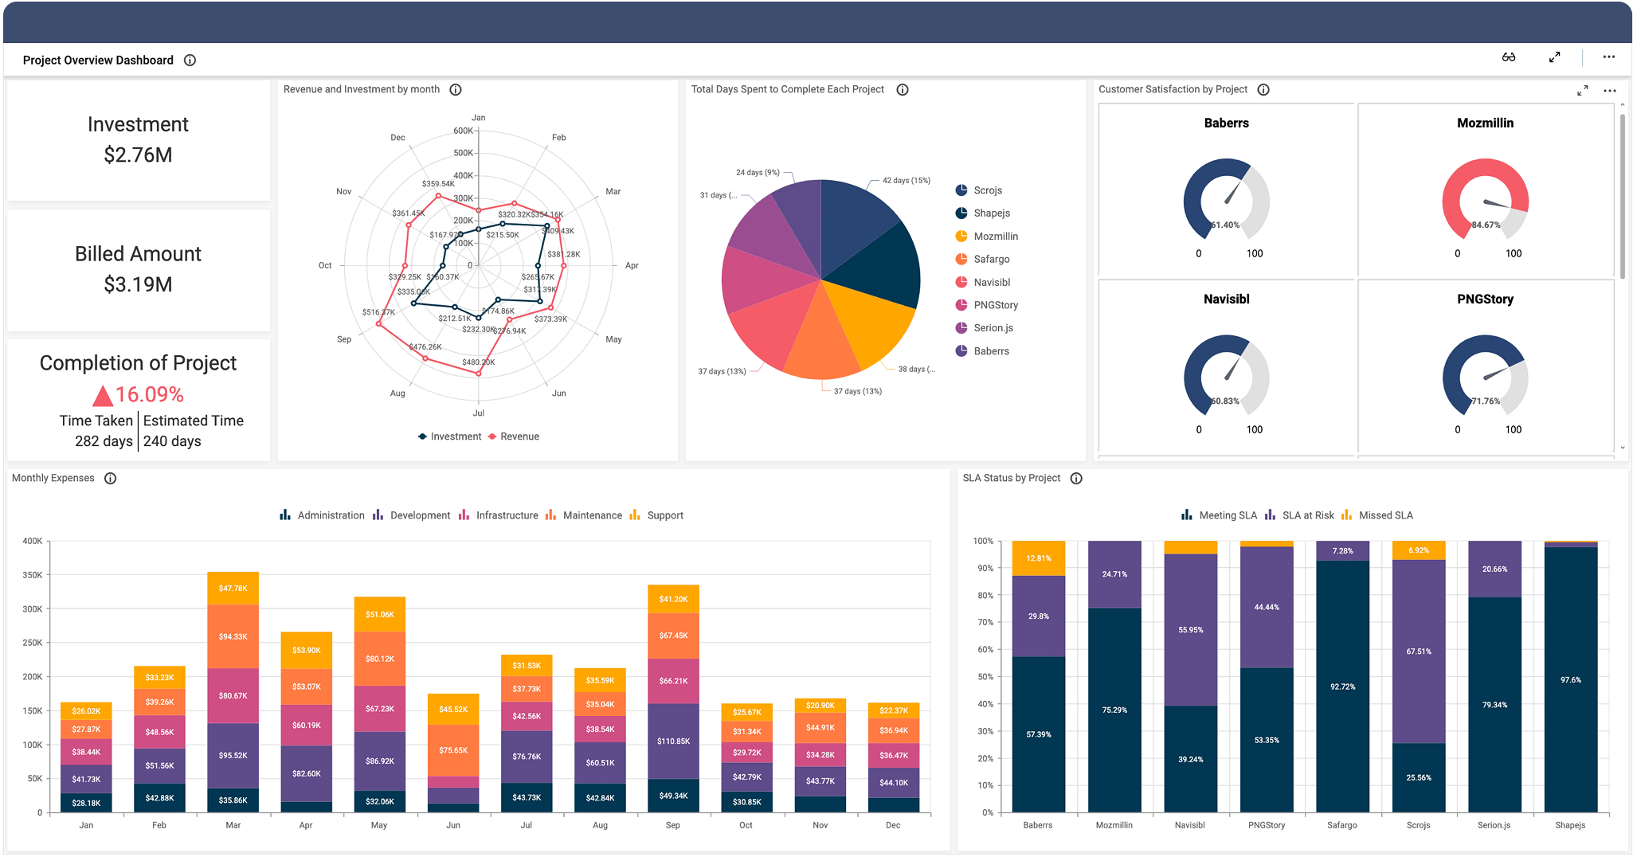This screenshot has width=1633, height=857.
Task: Click the fullscreen expand icon in the header
Action: coord(1553,57)
